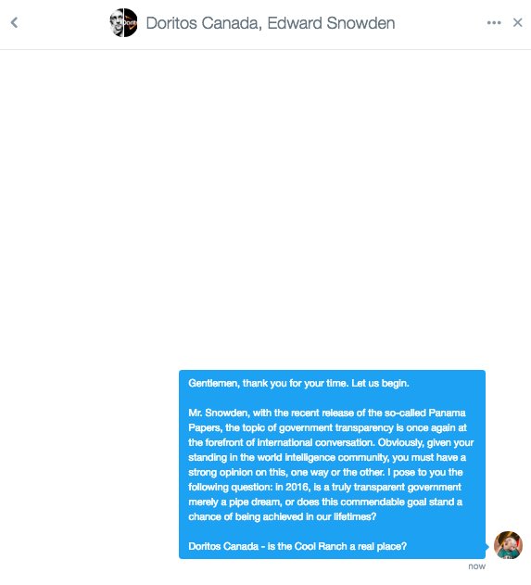The image size is (531, 585).
Task: Click the "Doritos Canada" name in title
Action: click(201, 23)
